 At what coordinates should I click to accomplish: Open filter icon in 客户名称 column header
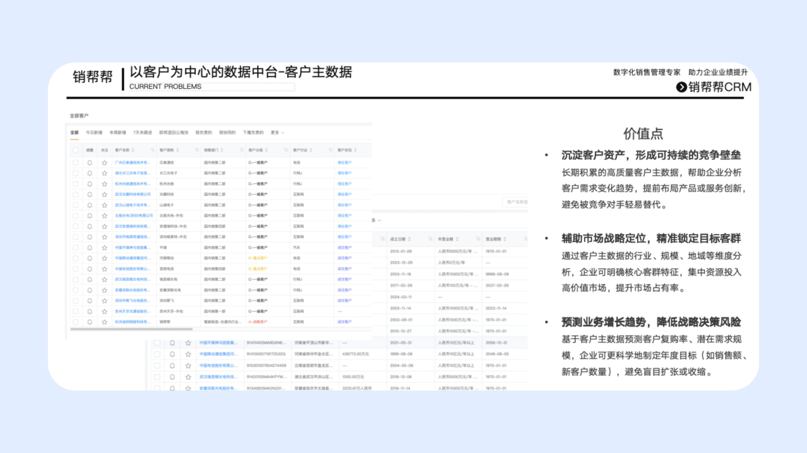pyautogui.click(x=152, y=150)
